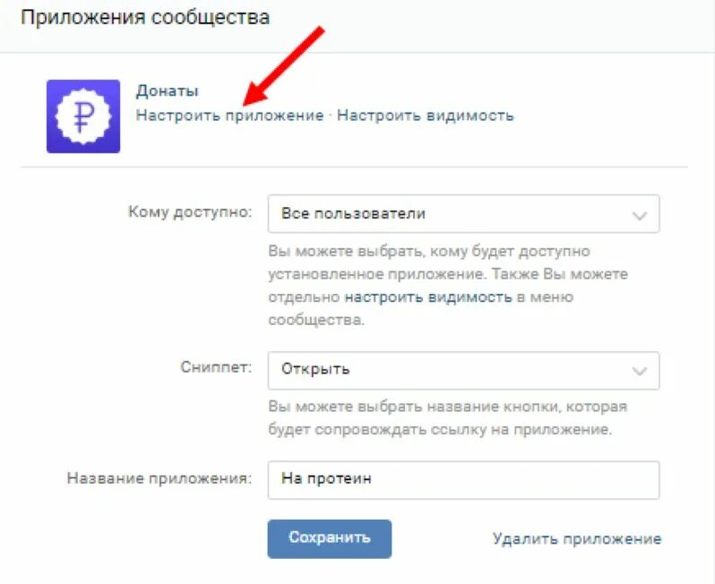Viewport: 715px width, 584px height.
Task: Click the purple ruble Donations app icon
Action: (x=83, y=116)
